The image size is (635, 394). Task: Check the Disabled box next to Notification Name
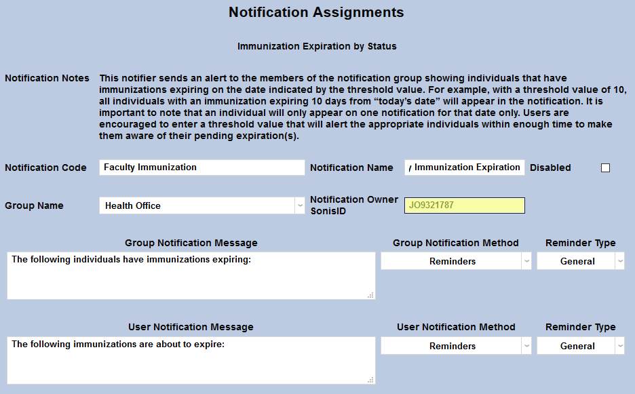604,168
